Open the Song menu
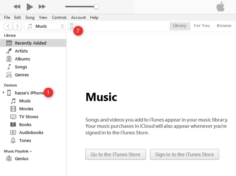The height and width of the screenshot is (176, 236). pyautogui.click(x=30, y=18)
